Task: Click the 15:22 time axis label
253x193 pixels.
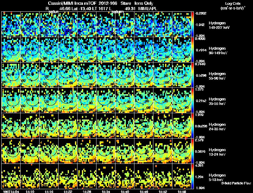Action: click(68, 192)
